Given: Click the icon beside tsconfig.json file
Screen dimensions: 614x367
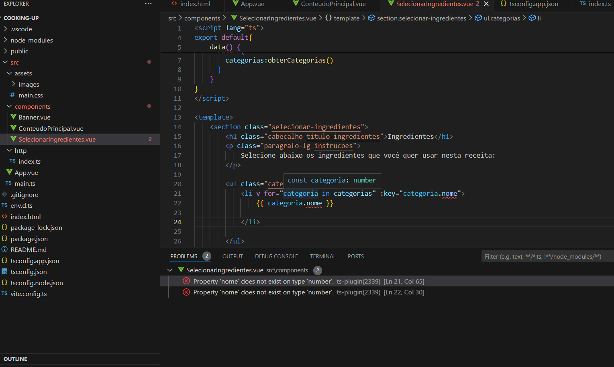Looking at the screenshot, I should [x=4, y=272].
